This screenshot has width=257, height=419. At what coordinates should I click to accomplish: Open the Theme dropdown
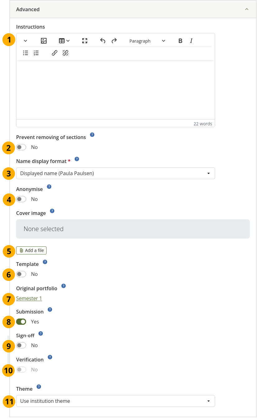(x=115, y=401)
